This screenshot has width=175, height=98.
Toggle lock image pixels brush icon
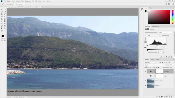(x=152, y=68)
